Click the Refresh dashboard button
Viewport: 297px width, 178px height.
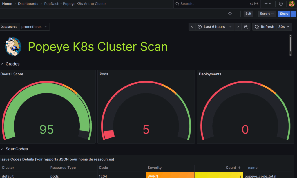click(x=264, y=27)
